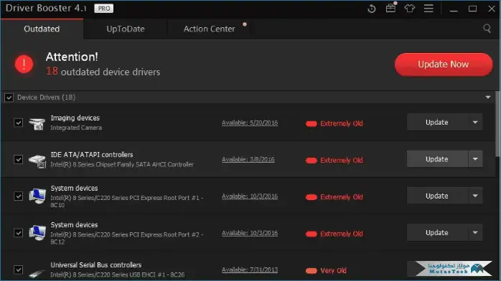This screenshot has height=281, width=501.
Task: Click the PCI Express Root Port #1 monitor icon
Action: click(x=37, y=196)
